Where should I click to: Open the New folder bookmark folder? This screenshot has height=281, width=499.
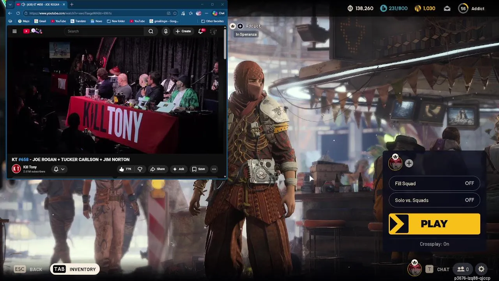116,21
